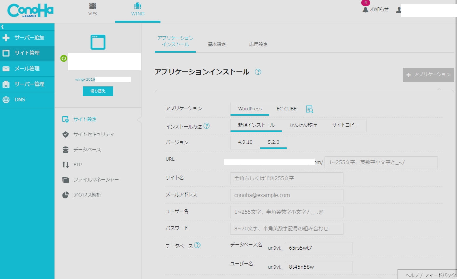Viewport: 457px width, 279px height.
Task: Click the globe icon for DNS
Action: coord(6,100)
